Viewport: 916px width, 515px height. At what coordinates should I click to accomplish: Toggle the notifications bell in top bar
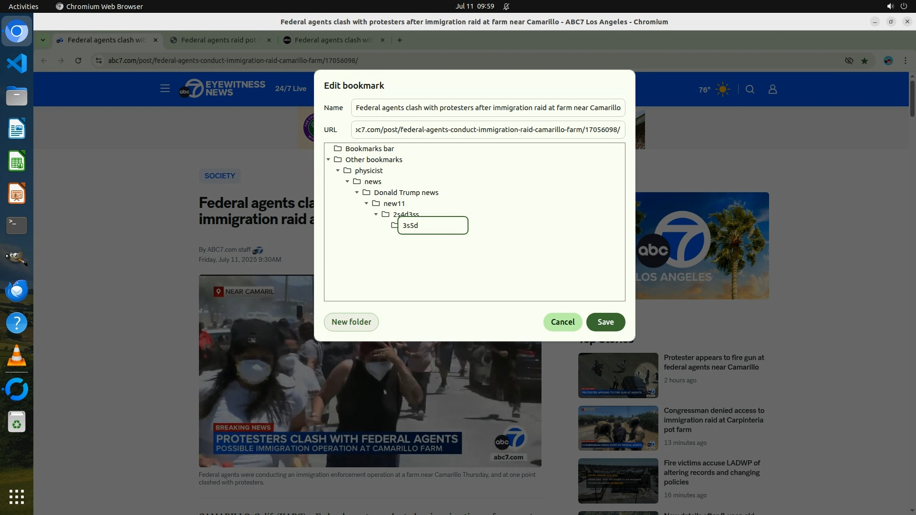click(506, 6)
